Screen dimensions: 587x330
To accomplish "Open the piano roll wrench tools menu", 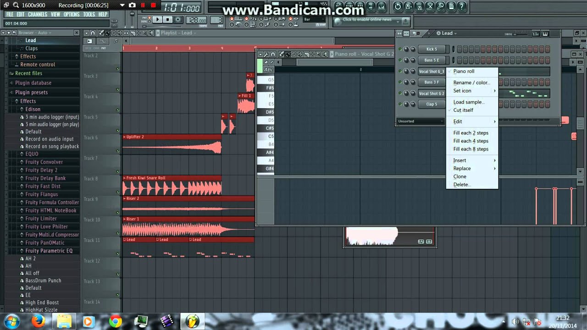I will point(266,54).
